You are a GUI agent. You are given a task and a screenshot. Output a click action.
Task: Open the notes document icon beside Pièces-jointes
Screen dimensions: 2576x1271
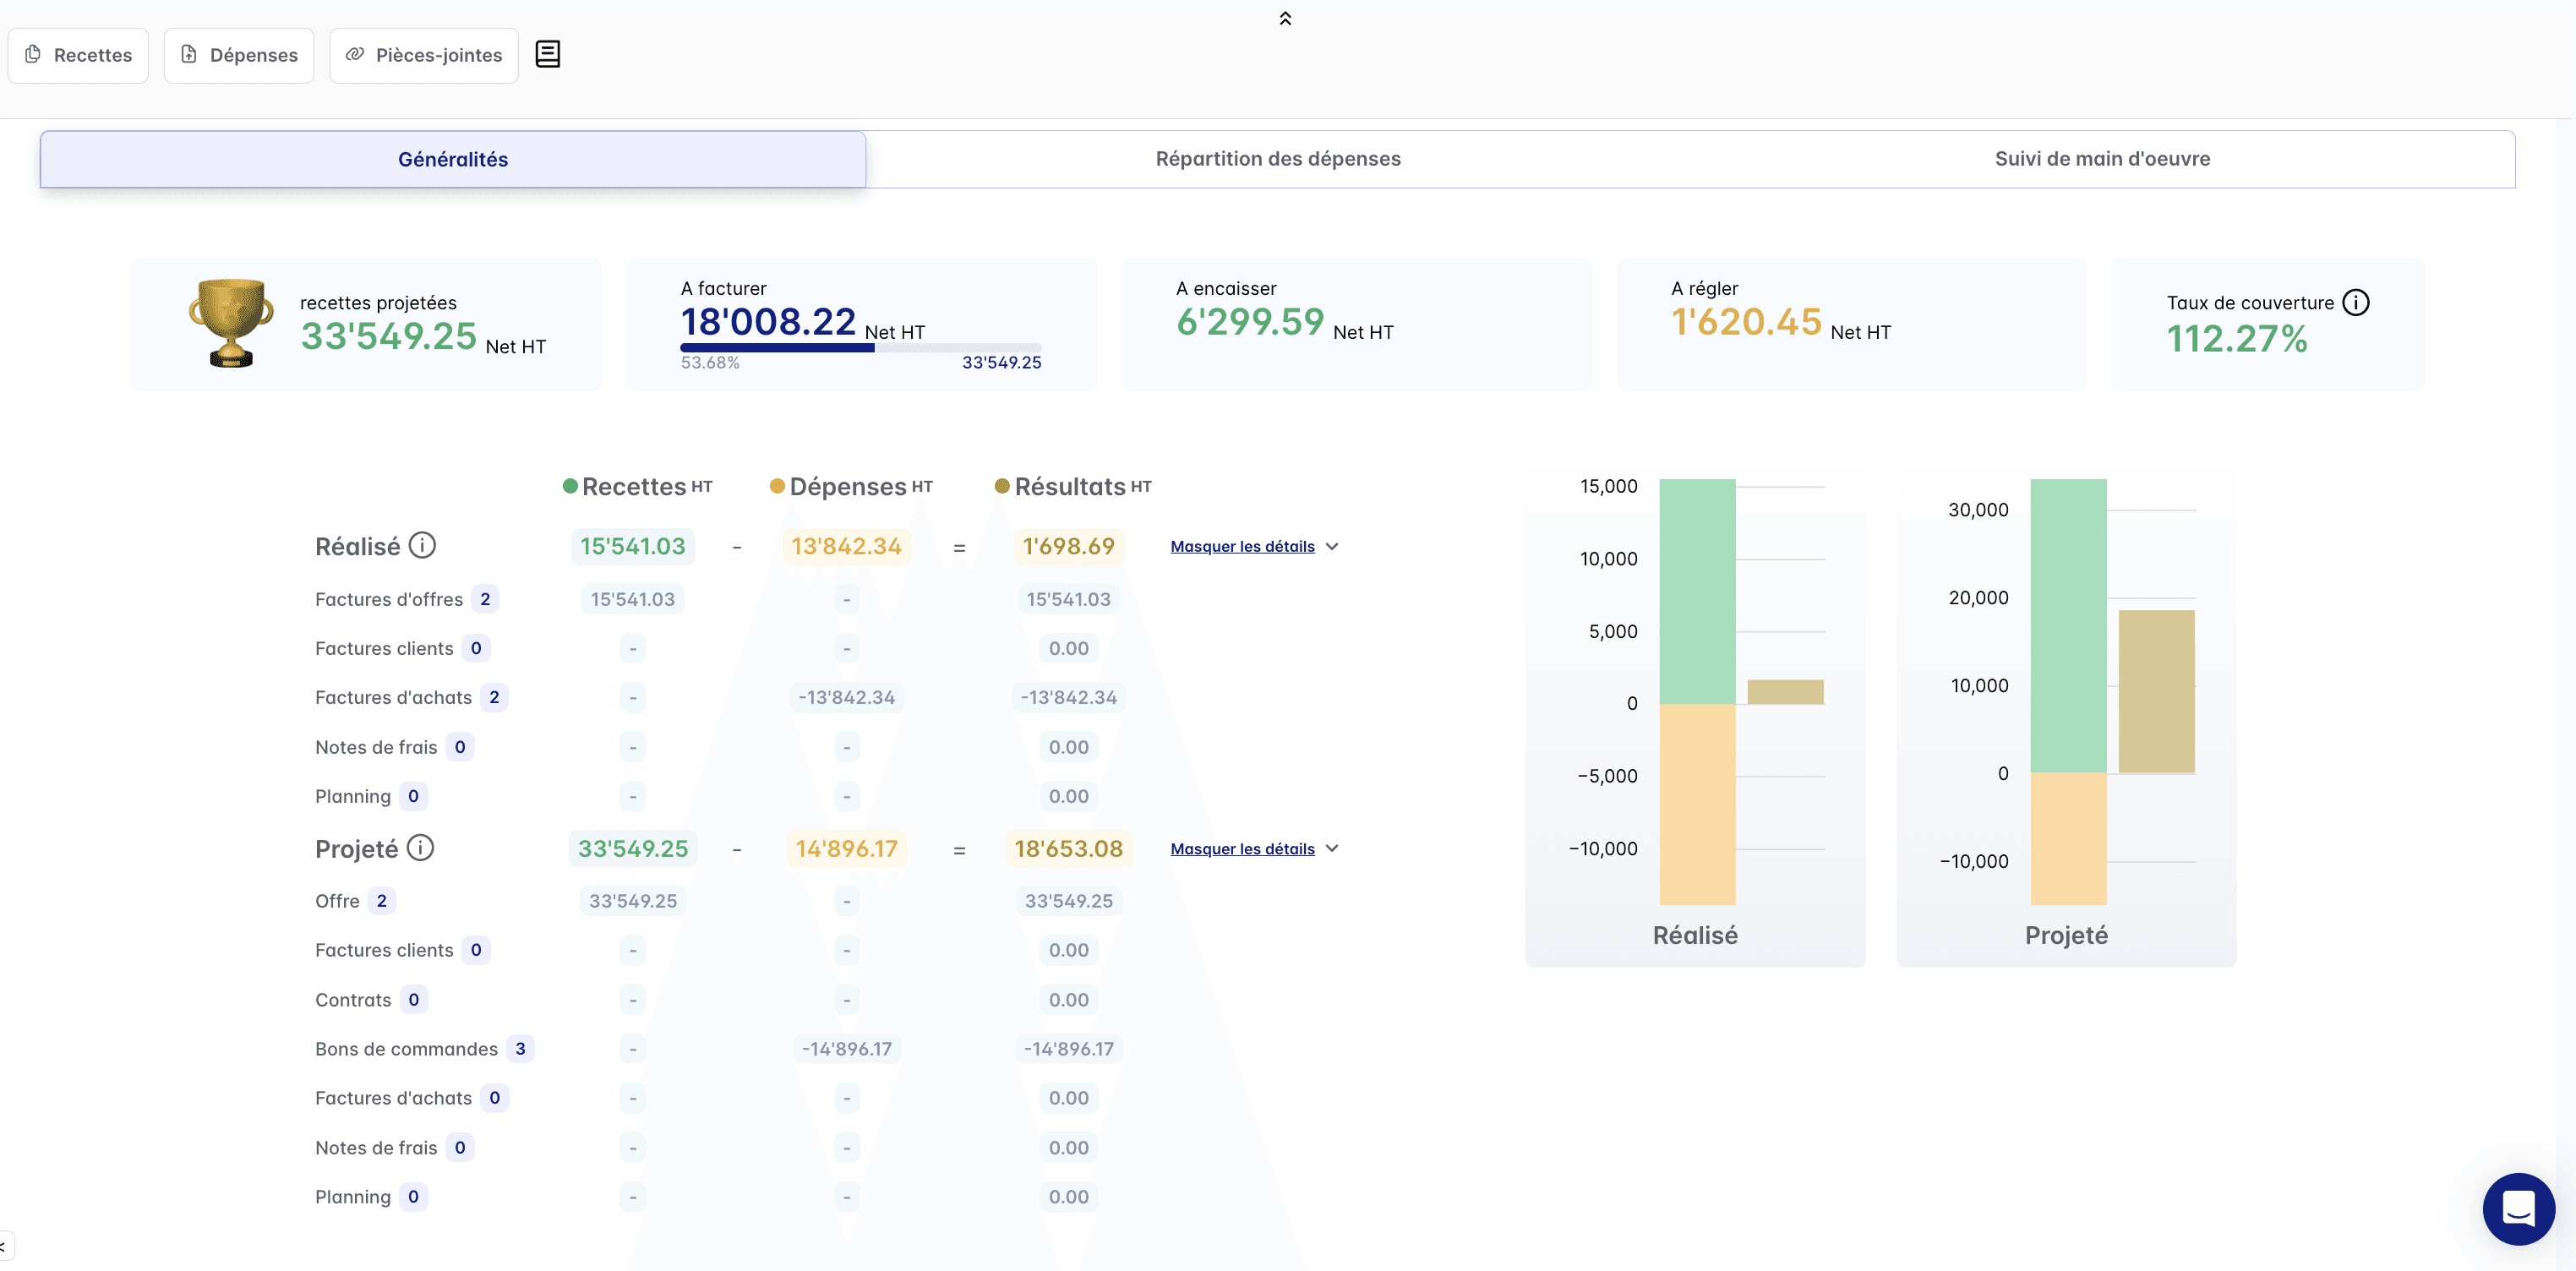[x=547, y=54]
